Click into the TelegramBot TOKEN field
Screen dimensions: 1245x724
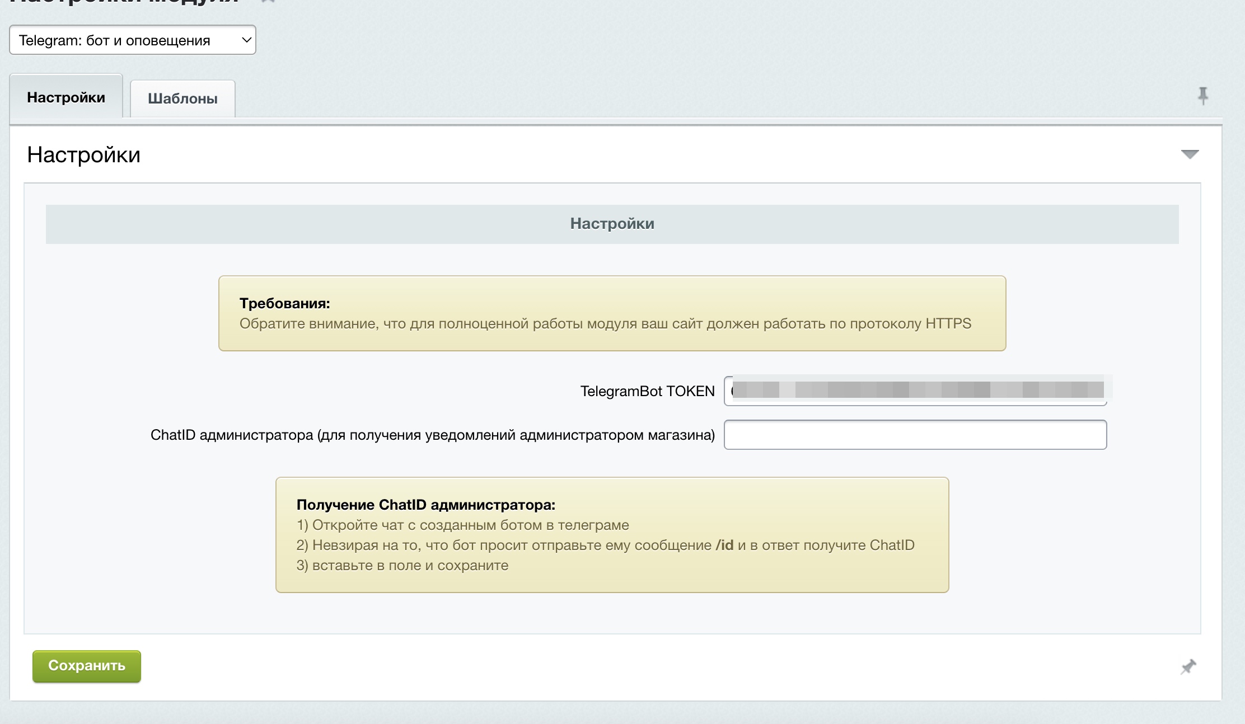click(915, 391)
